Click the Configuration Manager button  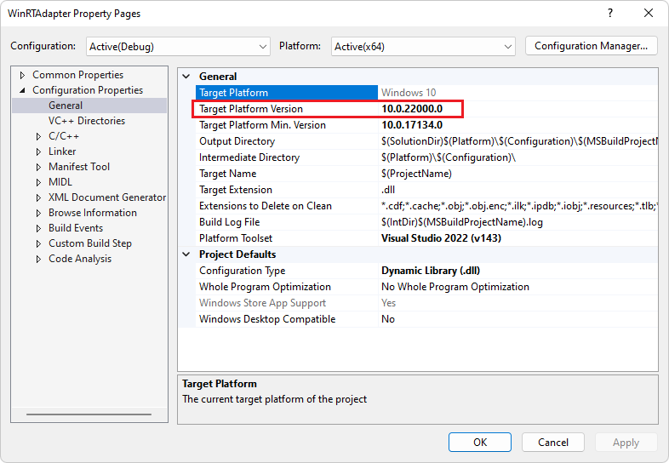point(591,46)
